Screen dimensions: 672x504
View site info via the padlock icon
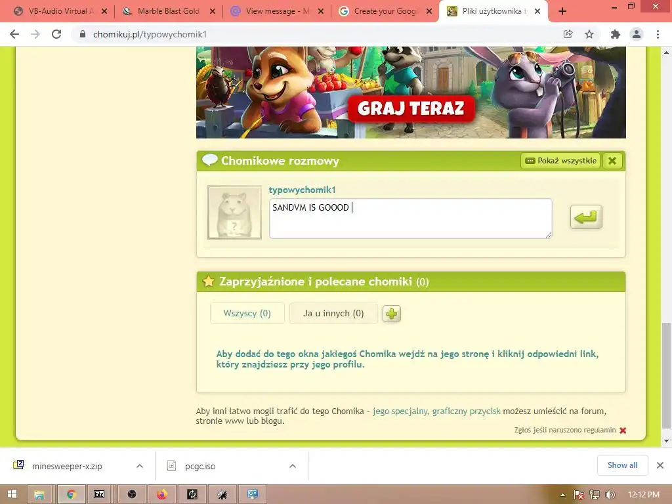pos(83,34)
